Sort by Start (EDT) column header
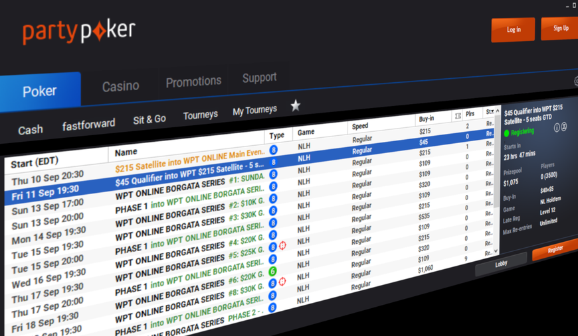The image size is (578, 336). [35, 162]
